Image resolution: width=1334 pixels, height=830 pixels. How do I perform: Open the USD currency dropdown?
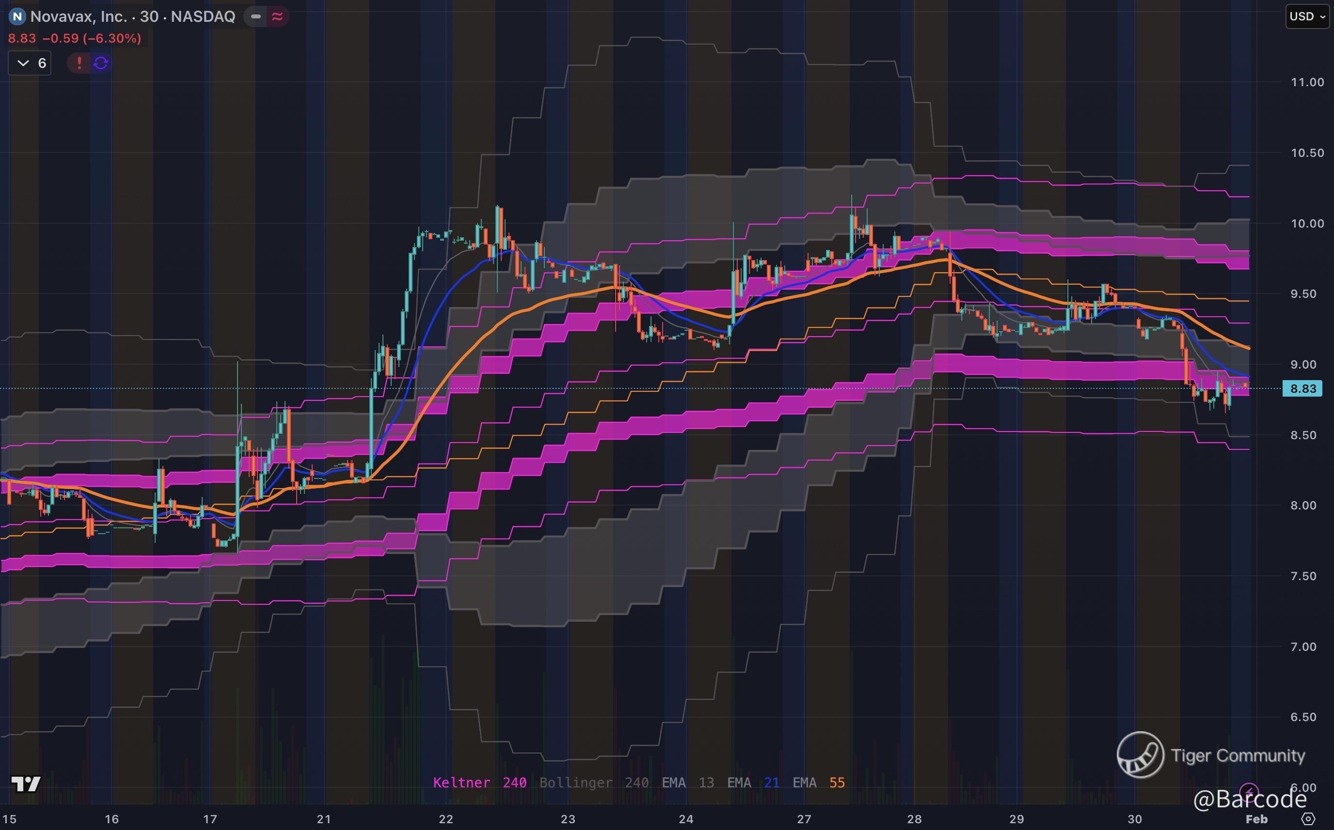coord(1307,16)
